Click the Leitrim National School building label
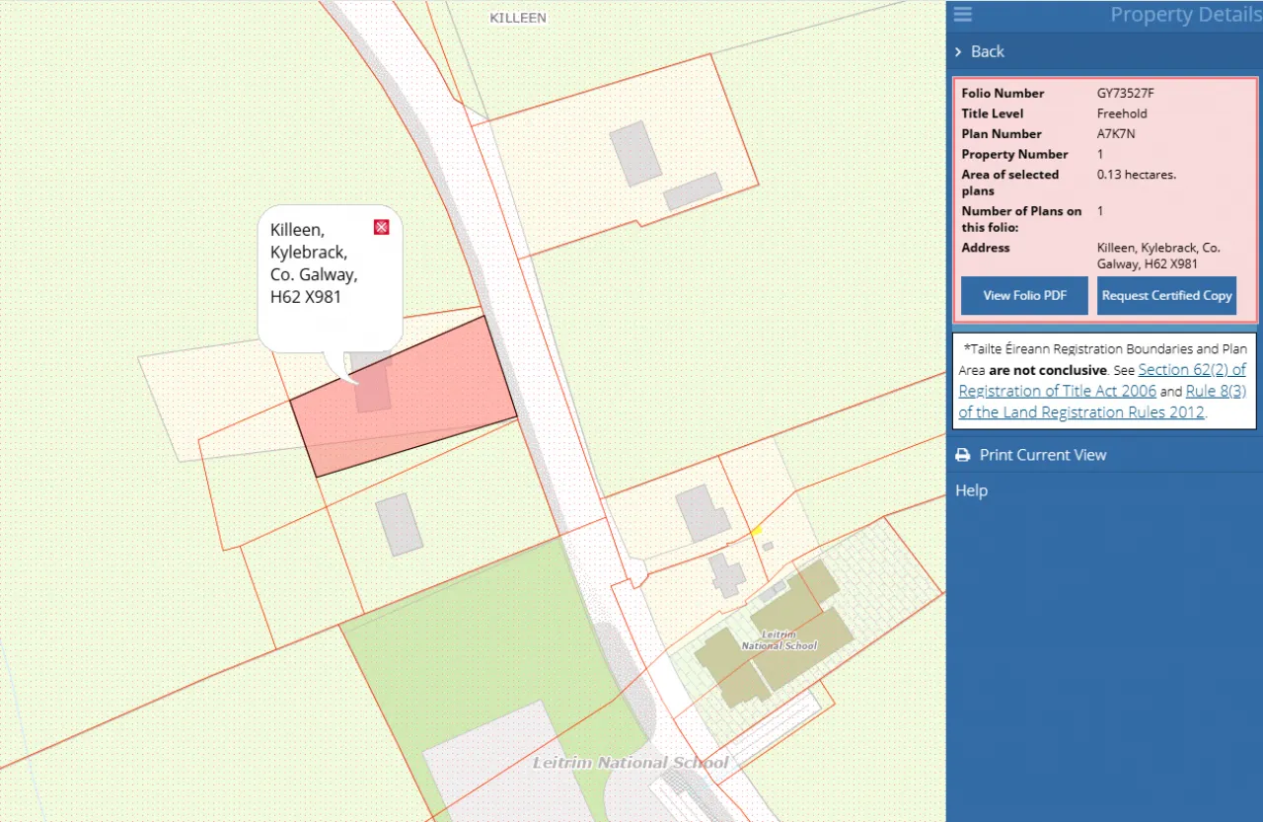Viewport: 1263px width, 822px height. coord(780,639)
